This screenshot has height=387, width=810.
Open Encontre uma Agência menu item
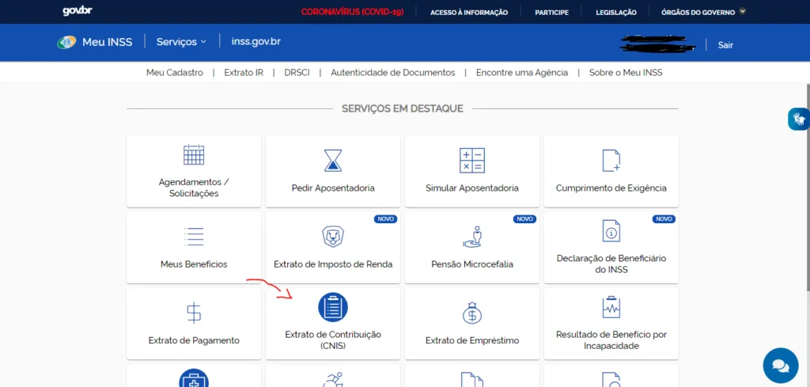click(x=522, y=73)
